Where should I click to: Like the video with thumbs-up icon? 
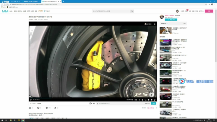pos(30,108)
